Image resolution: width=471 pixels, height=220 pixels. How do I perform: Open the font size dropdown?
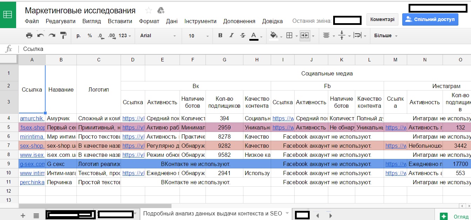(199, 35)
